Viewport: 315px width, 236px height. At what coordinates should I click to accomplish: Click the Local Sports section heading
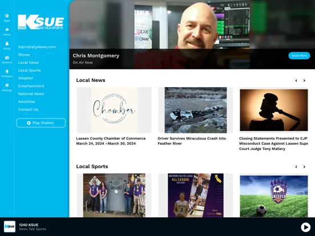click(92, 166)
